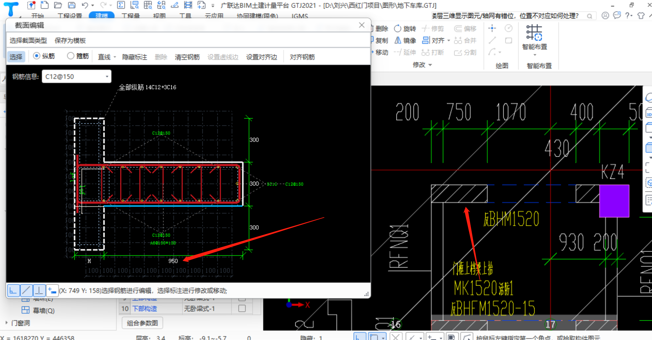This screenshot has width=652, height=340.
Task: Click the open folder icon in quick access toolbar
Action: pyautogui.click(x=58, y=5)
